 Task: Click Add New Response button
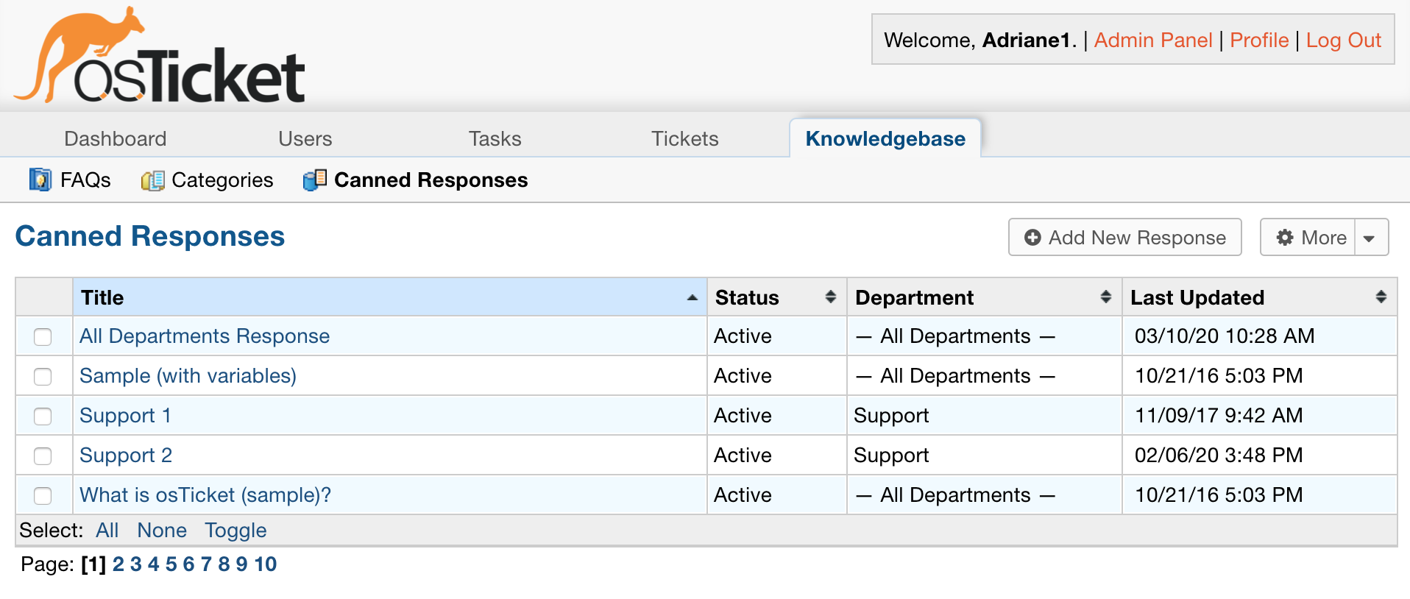1124,238
